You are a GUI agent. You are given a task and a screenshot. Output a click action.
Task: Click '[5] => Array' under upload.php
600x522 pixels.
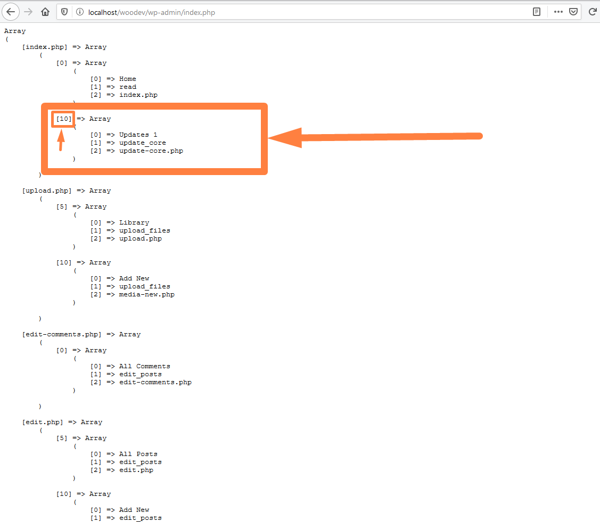click(x=81, y=206)
